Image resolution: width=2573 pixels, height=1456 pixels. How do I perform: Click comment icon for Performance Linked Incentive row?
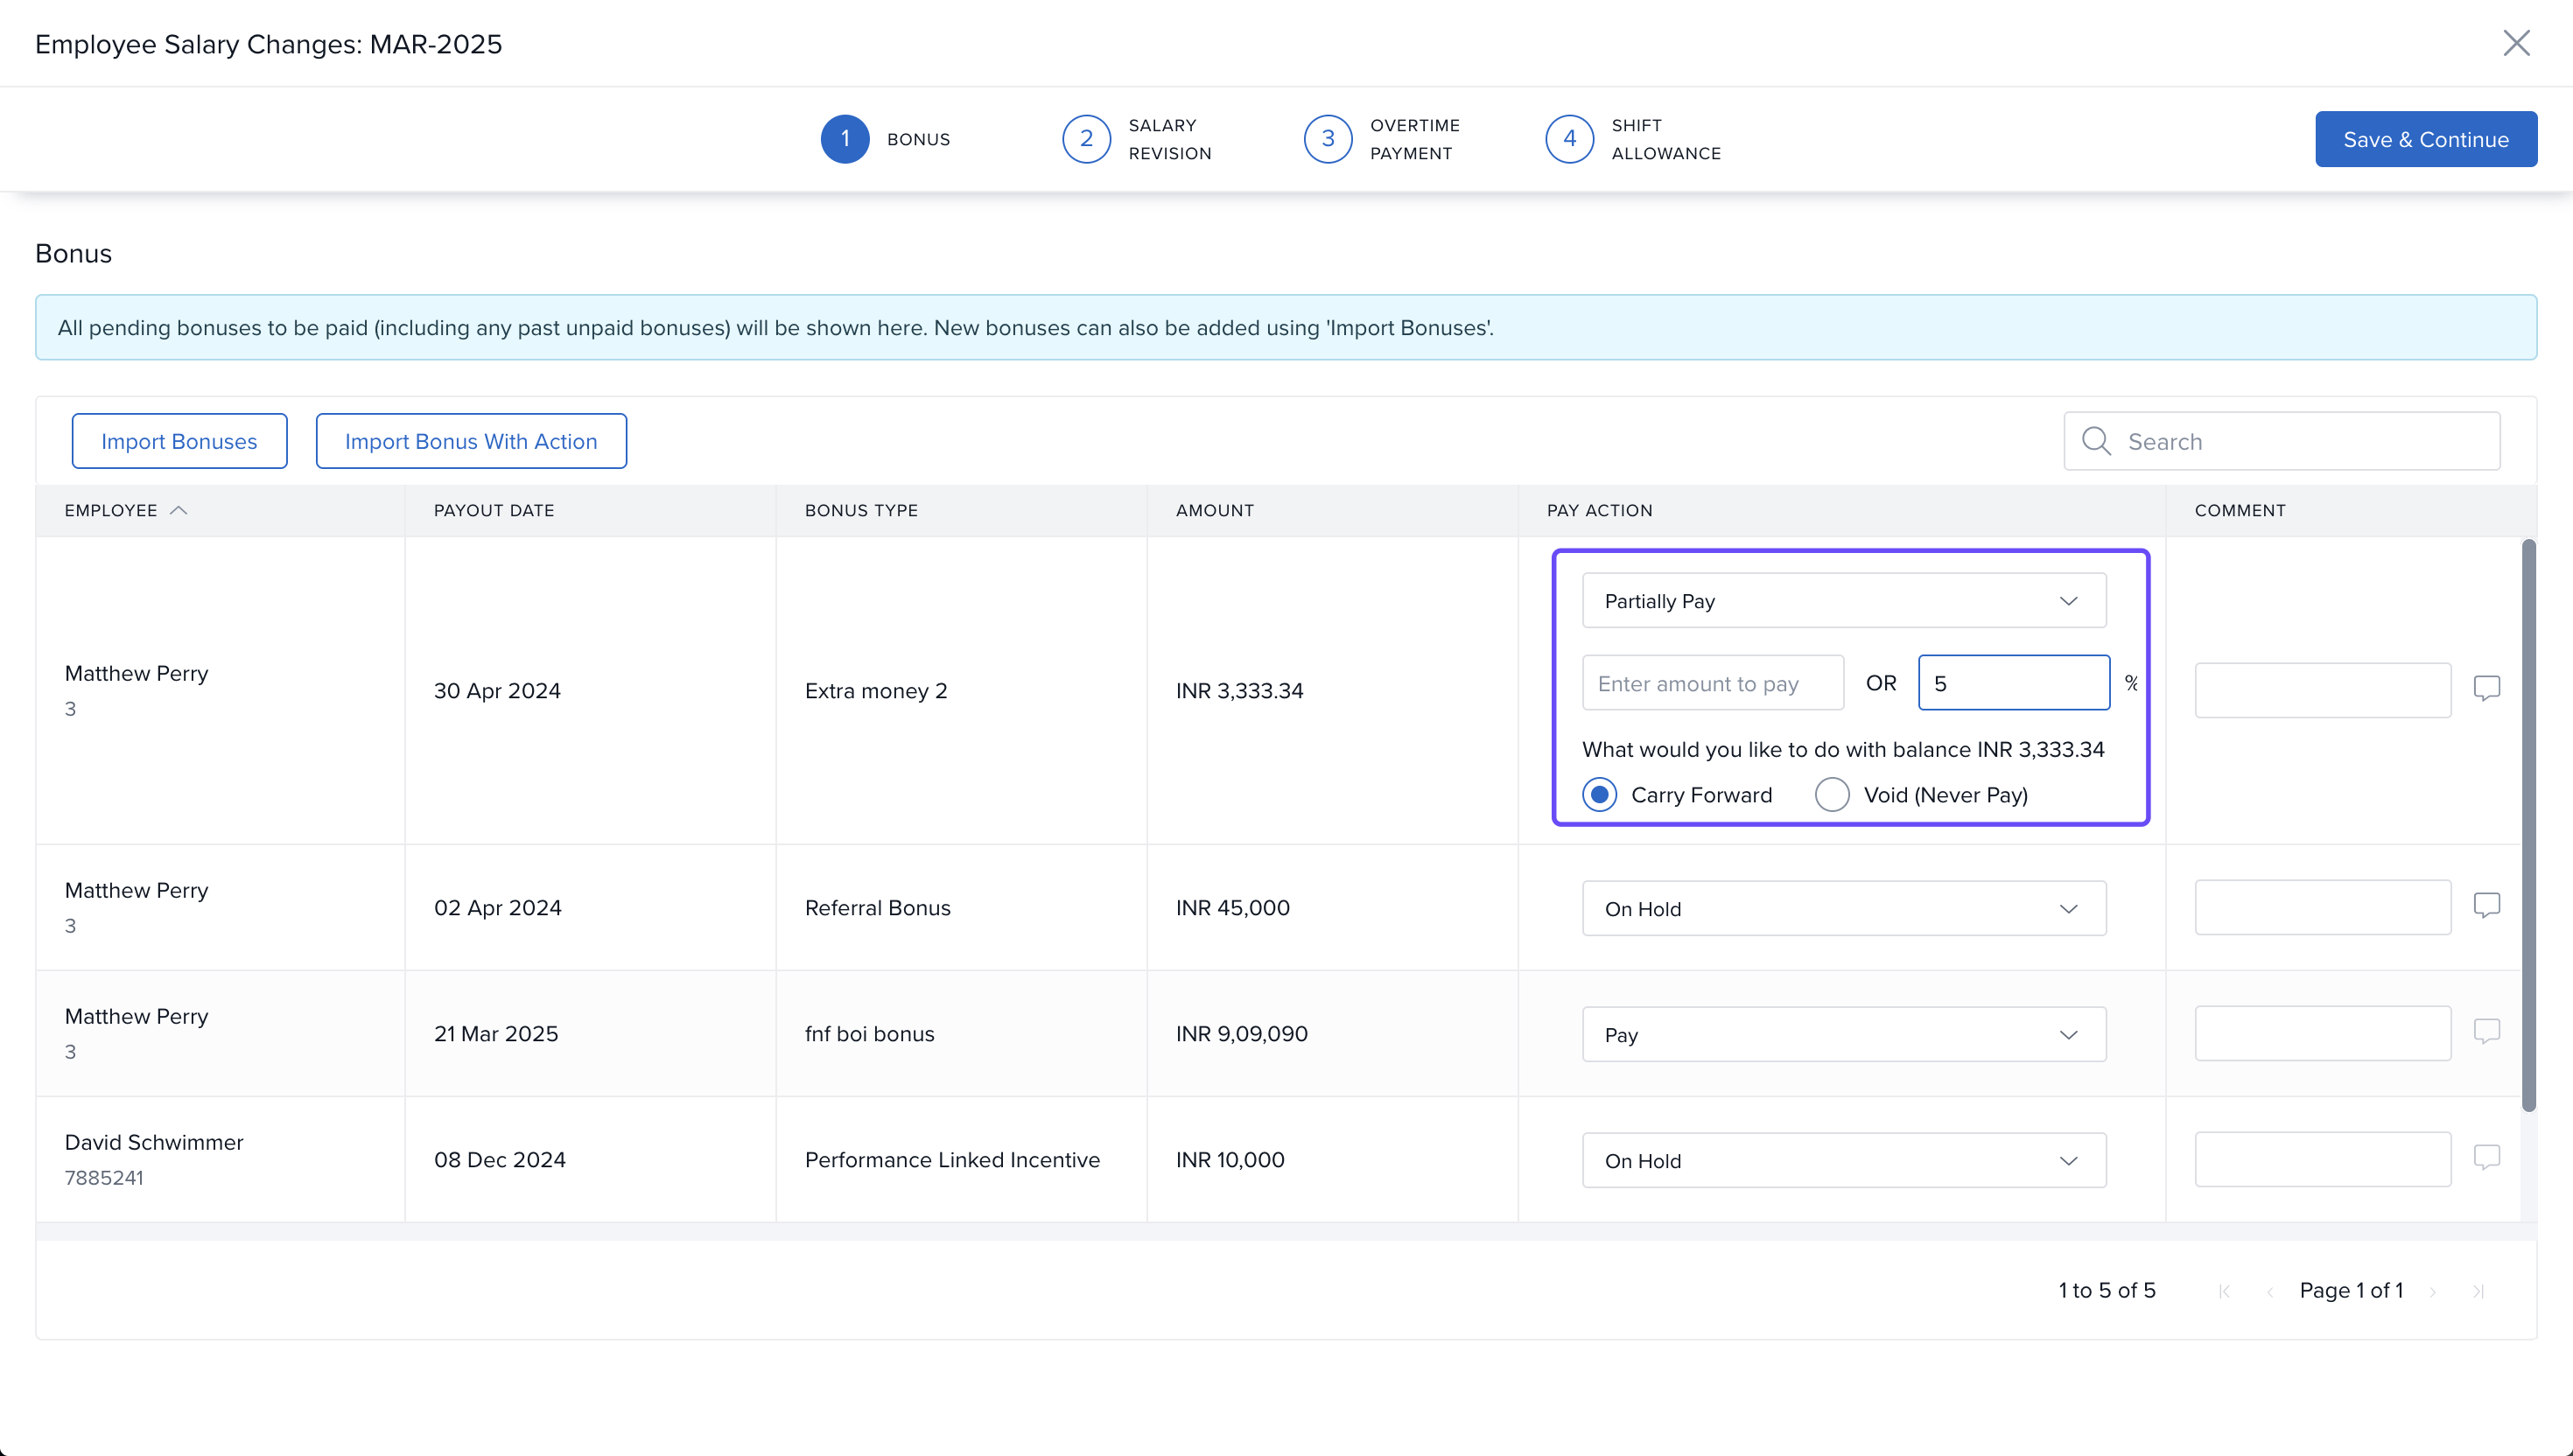[x=2486, y=1157]
